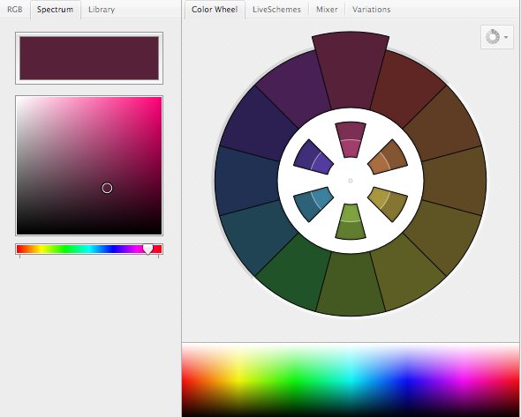Click the saturation picker circle handle
Screen dimensions: 521x417
pyautogui.click(x=107, y=188)
